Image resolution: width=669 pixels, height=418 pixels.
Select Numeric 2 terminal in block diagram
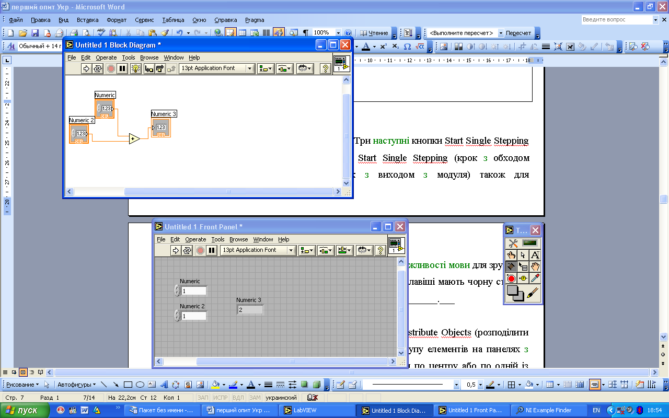click(79, 134)
